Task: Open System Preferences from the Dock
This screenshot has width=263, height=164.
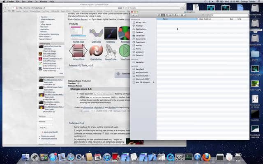Action: click(179, 157)
